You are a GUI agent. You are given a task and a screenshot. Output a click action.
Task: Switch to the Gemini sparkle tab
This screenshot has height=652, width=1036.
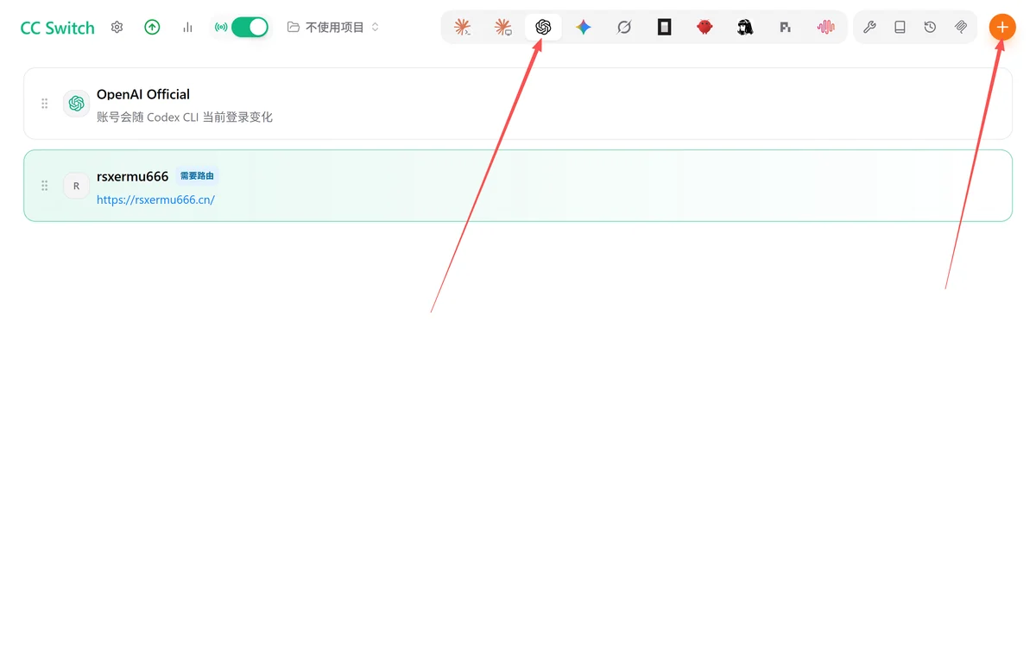584,28
